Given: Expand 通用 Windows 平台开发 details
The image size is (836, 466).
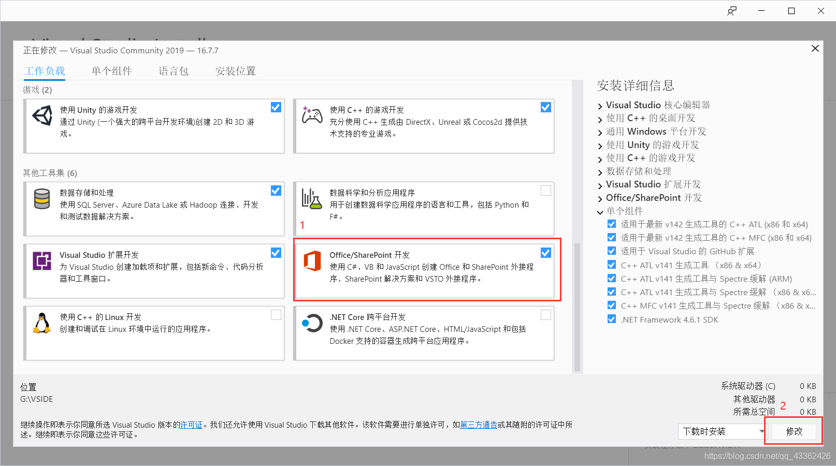Looking at the screenshot, I should 600,132.
